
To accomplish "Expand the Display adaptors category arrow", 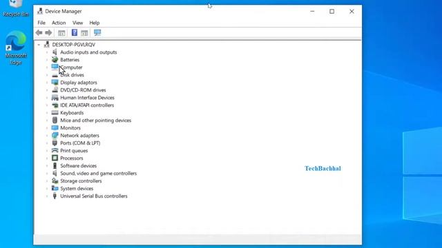I will click(x=47, y=83).
